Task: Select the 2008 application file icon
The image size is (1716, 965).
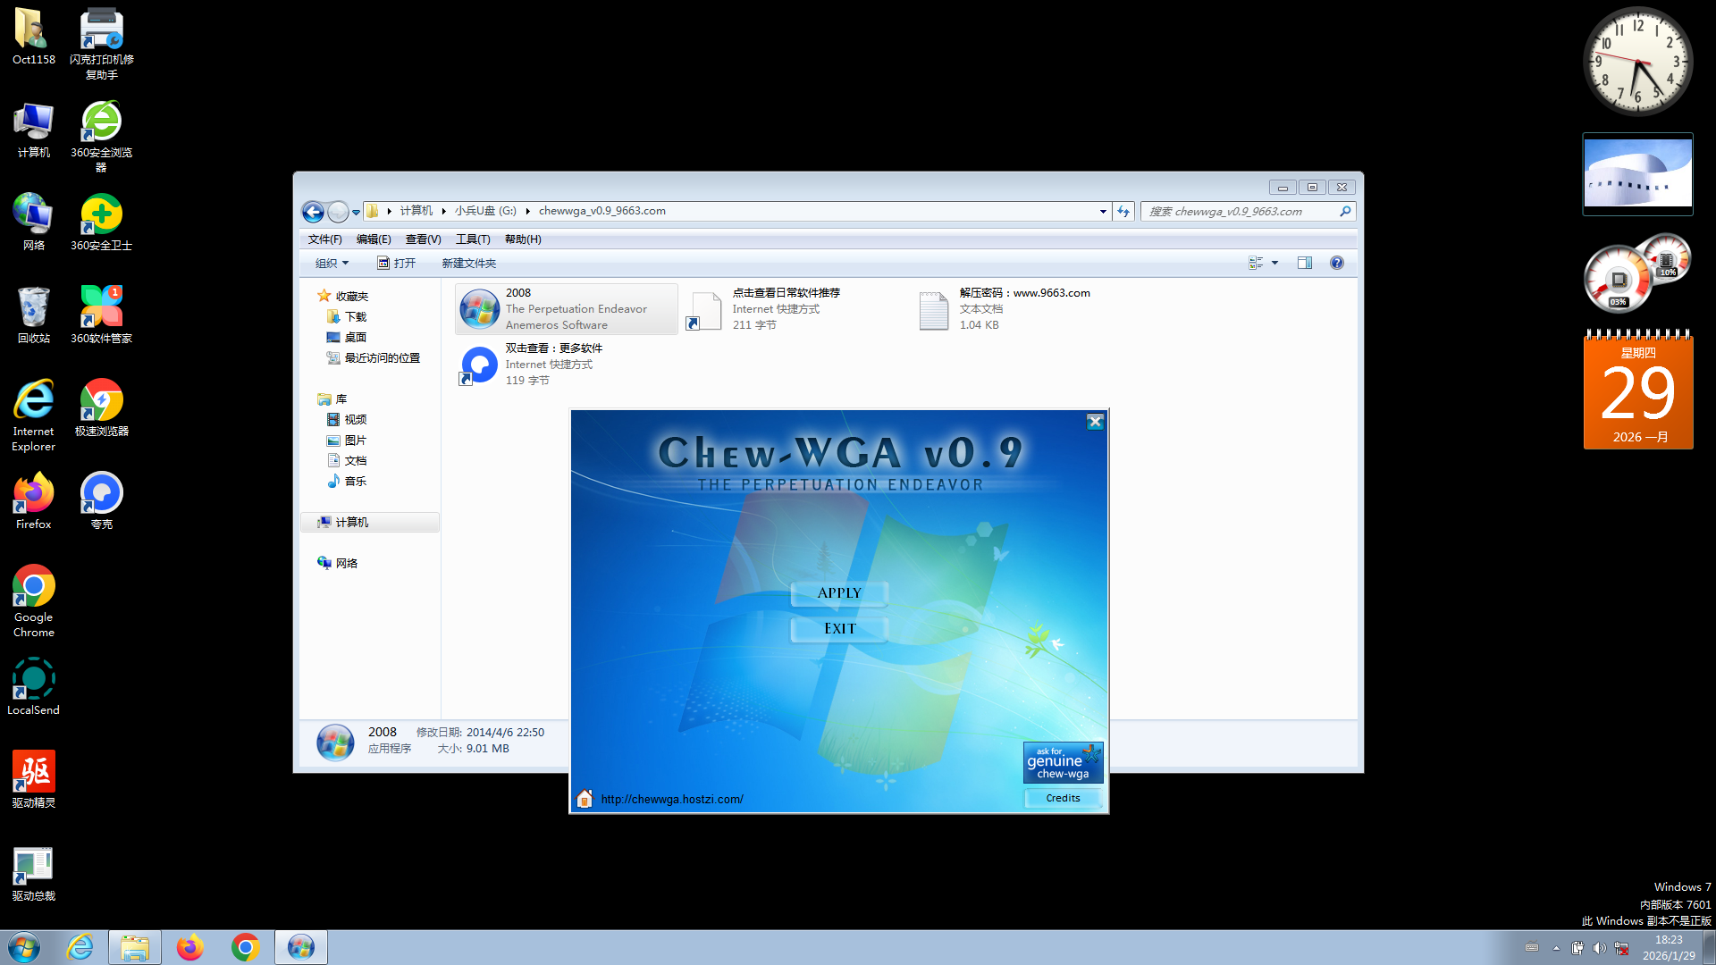Action: point(480,309)
